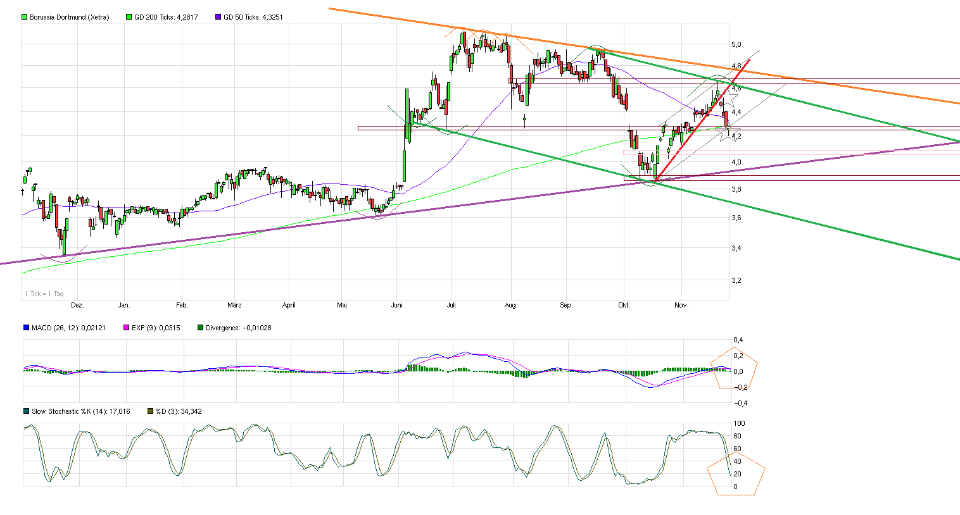
Task: Click the 5,0 price axis label
Action: tap(736, 44)
